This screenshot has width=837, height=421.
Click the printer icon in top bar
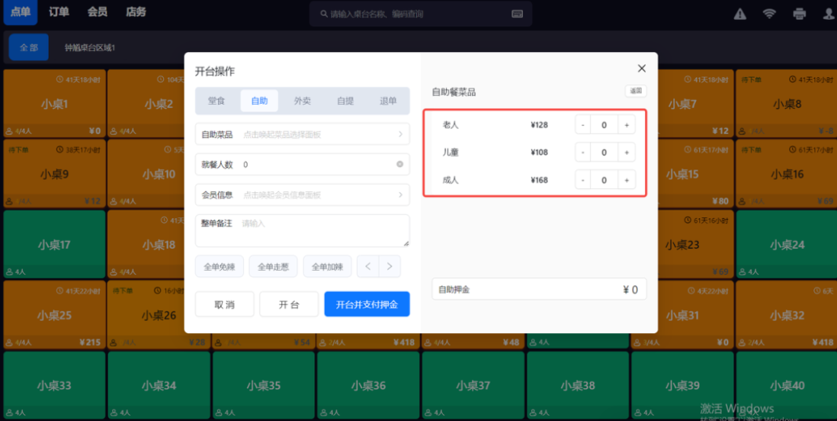pyautogui.click(x=799, y=14)
